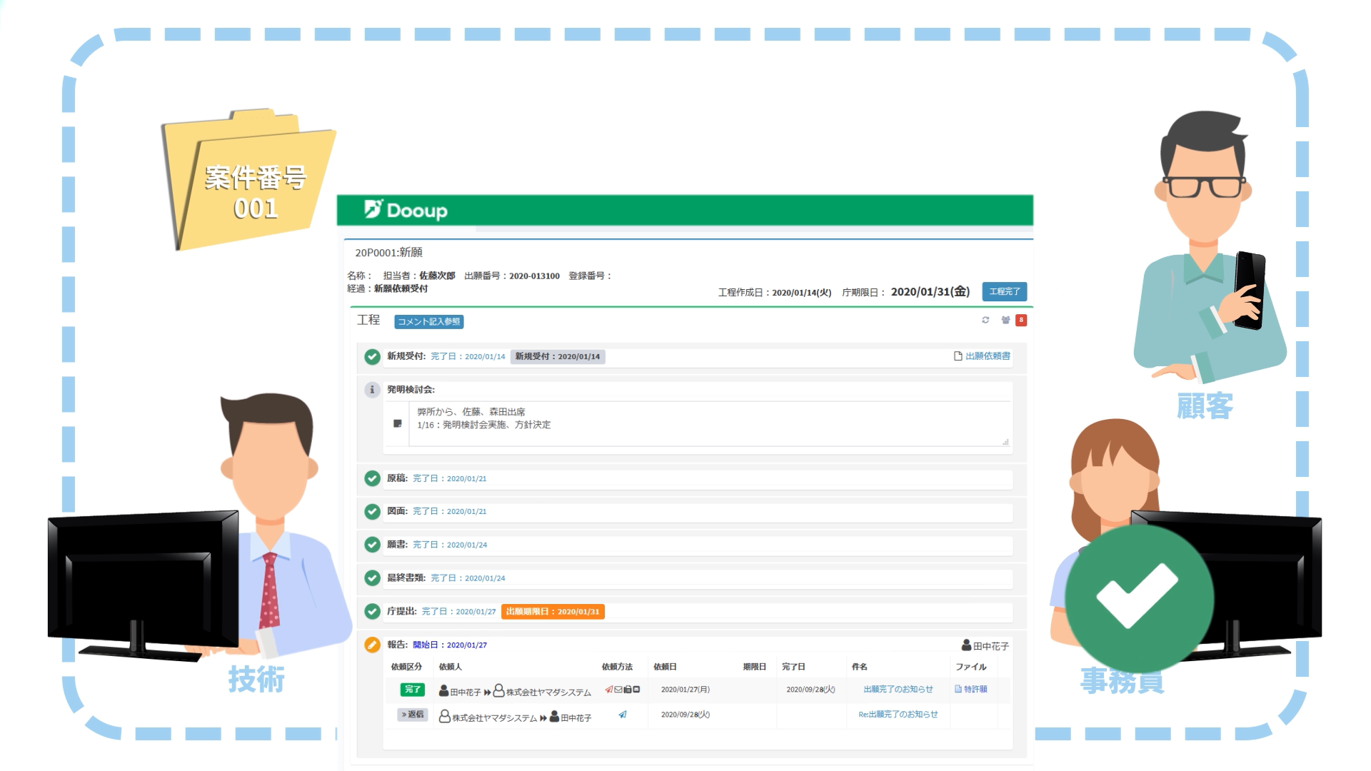Screen dimensions: 1371x771
Task: Click the 完了日：2020/01/21 text in 図面 row
Action: 450,511
